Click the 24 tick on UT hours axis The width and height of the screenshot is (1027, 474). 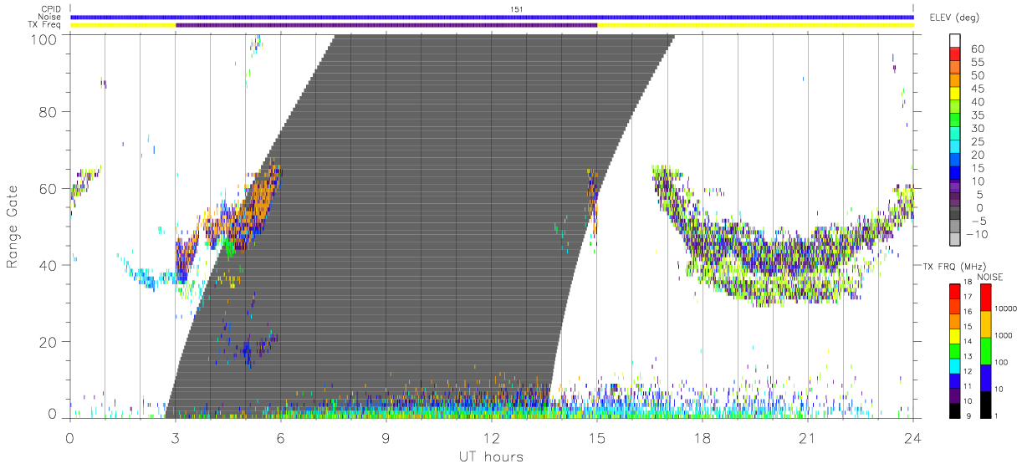912,437
